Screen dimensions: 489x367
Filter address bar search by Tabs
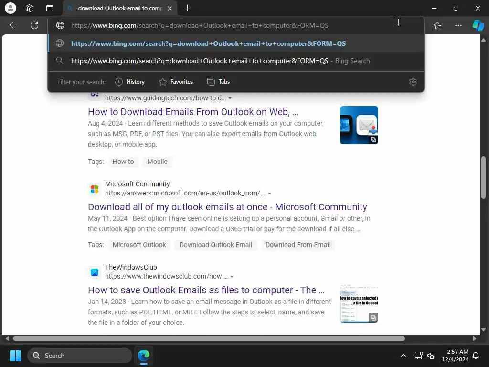pyautogui.click(x=219, y=82)
